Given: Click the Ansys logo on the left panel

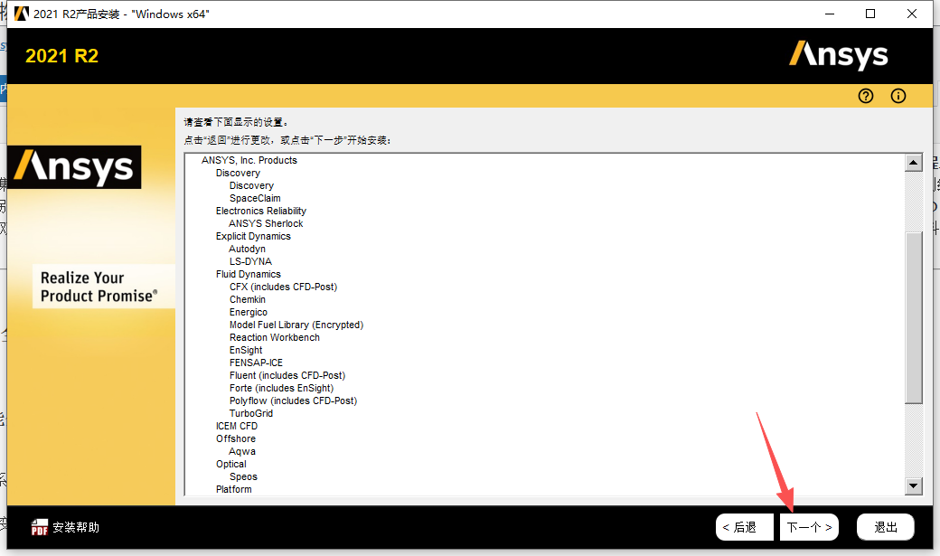Looking at the screenshot, I should point(74,167).
